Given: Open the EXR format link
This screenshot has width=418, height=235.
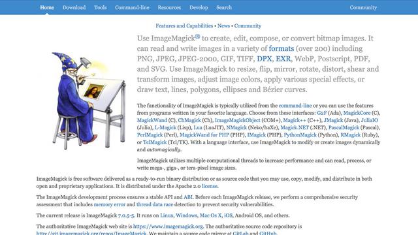Looking at the screenshot, I should (x=283, y=59).
